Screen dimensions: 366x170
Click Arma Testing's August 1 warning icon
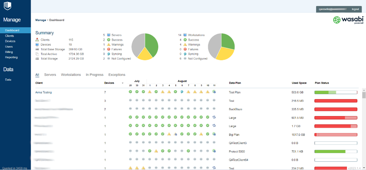click(150, 92)
